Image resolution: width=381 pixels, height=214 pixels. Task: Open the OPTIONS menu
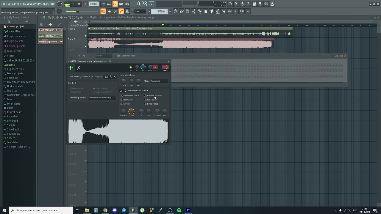(x=37, y=4)
